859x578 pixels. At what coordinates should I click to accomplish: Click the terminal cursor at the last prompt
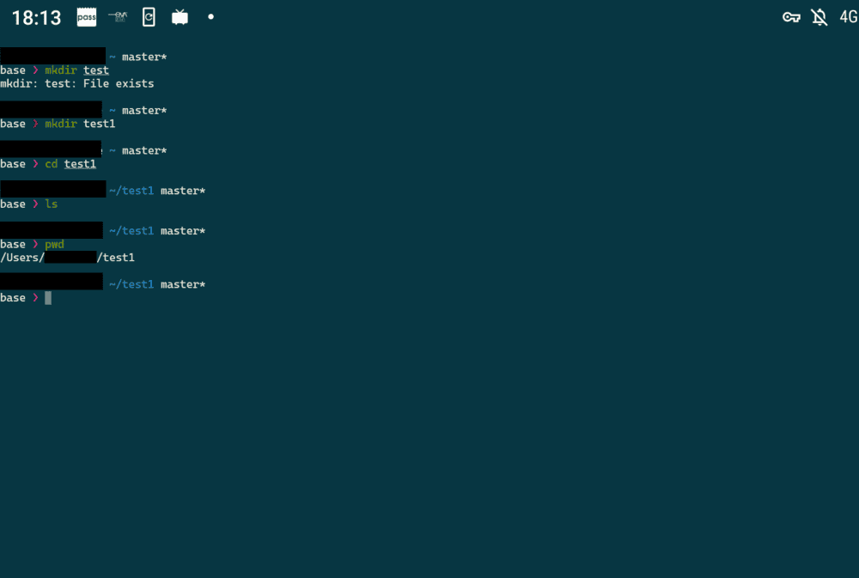(48, 298)
